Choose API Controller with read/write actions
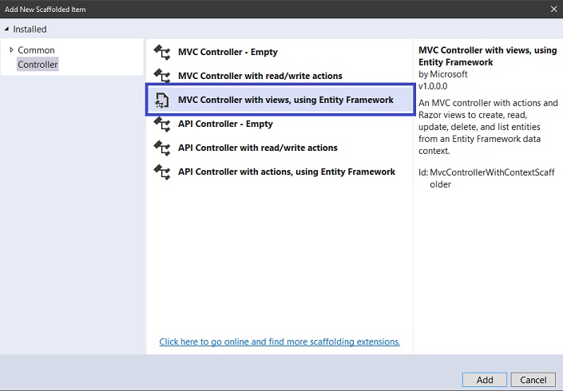The image size is (563, 391). (280, 148)
